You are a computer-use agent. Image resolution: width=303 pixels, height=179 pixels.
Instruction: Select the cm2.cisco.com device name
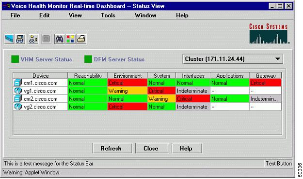tap(41, 99)
